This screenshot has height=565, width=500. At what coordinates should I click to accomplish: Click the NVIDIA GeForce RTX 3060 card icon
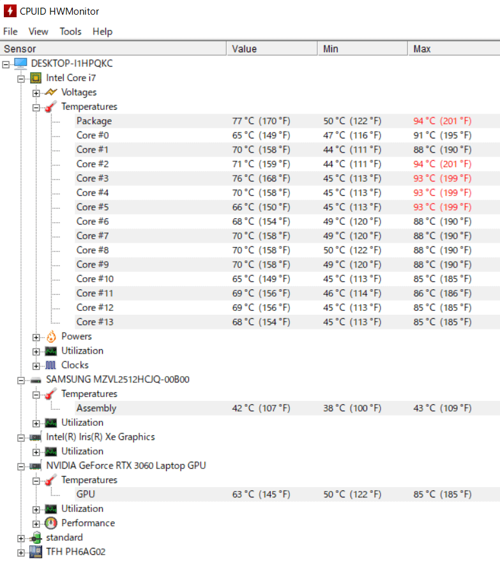pyautogui.click(x=35, y=466)
